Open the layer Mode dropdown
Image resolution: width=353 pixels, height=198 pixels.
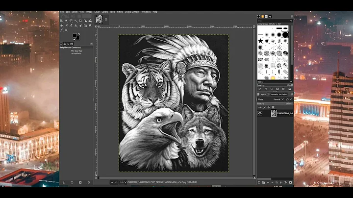(x=271, y=99)
